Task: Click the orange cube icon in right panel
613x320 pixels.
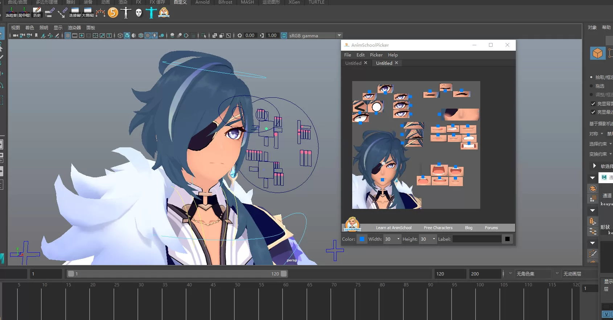Action: (x=597, y=53)
